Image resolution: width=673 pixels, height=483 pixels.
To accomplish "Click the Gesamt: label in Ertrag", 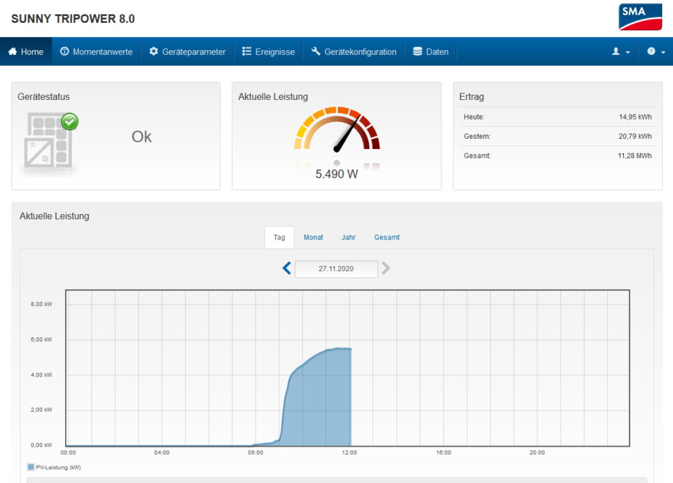I will [477, 156].
